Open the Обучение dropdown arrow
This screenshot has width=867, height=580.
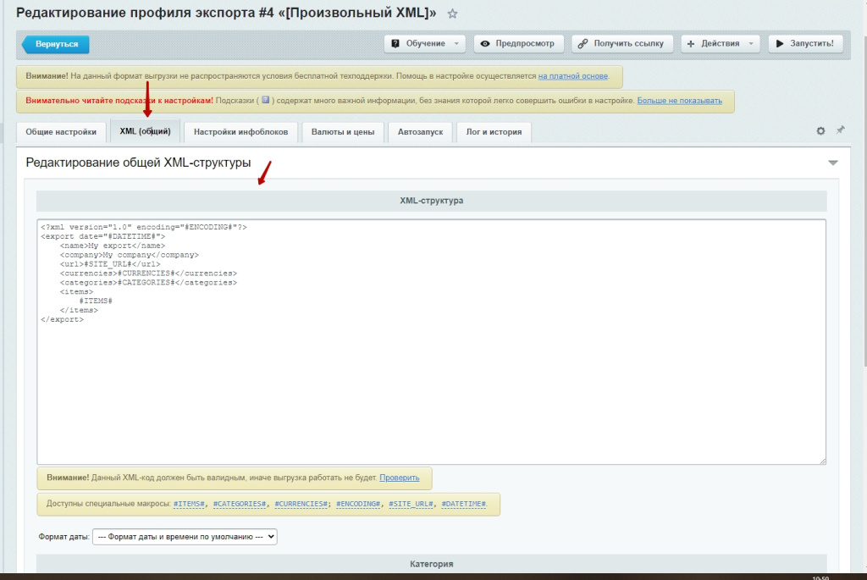pos(456,44)
